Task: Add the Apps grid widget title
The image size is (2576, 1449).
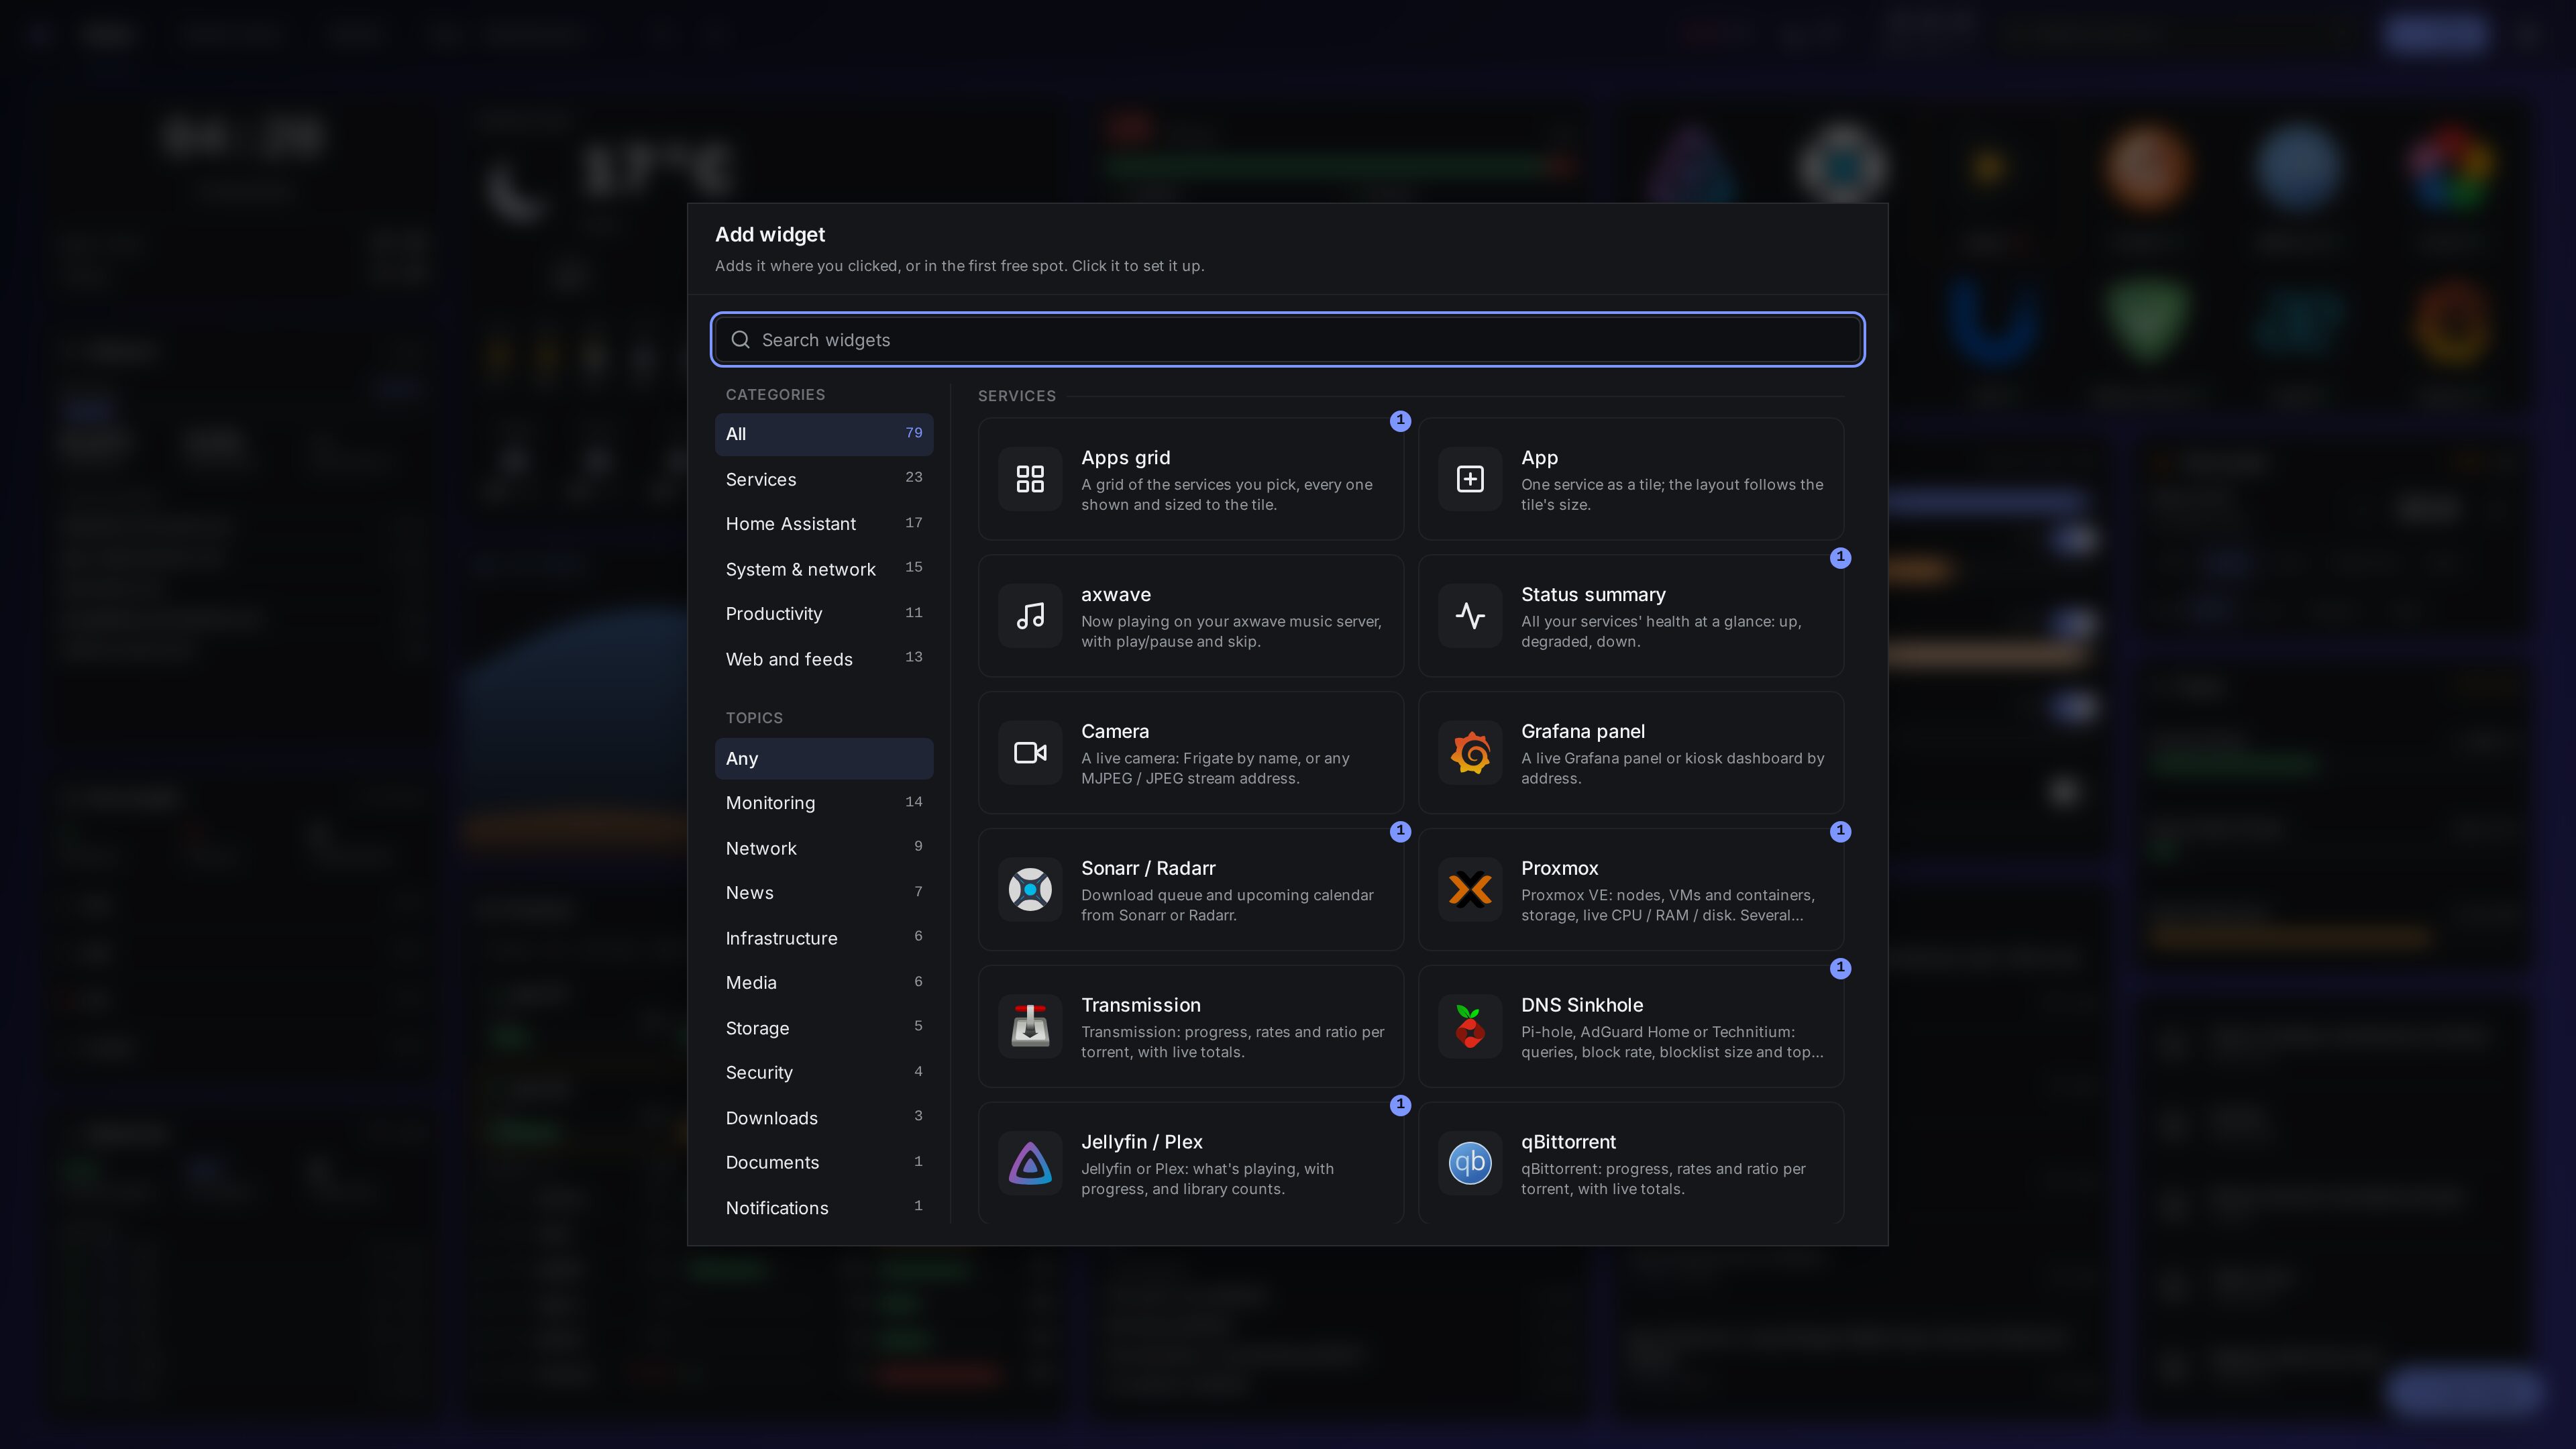Action: coord(1125,458)
